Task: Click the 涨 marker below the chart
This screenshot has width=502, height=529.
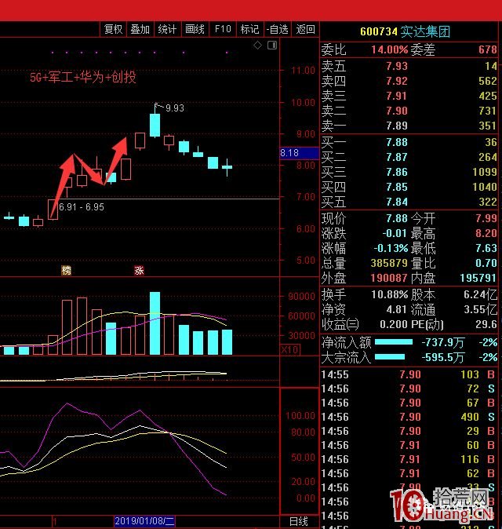Action: 139,270
